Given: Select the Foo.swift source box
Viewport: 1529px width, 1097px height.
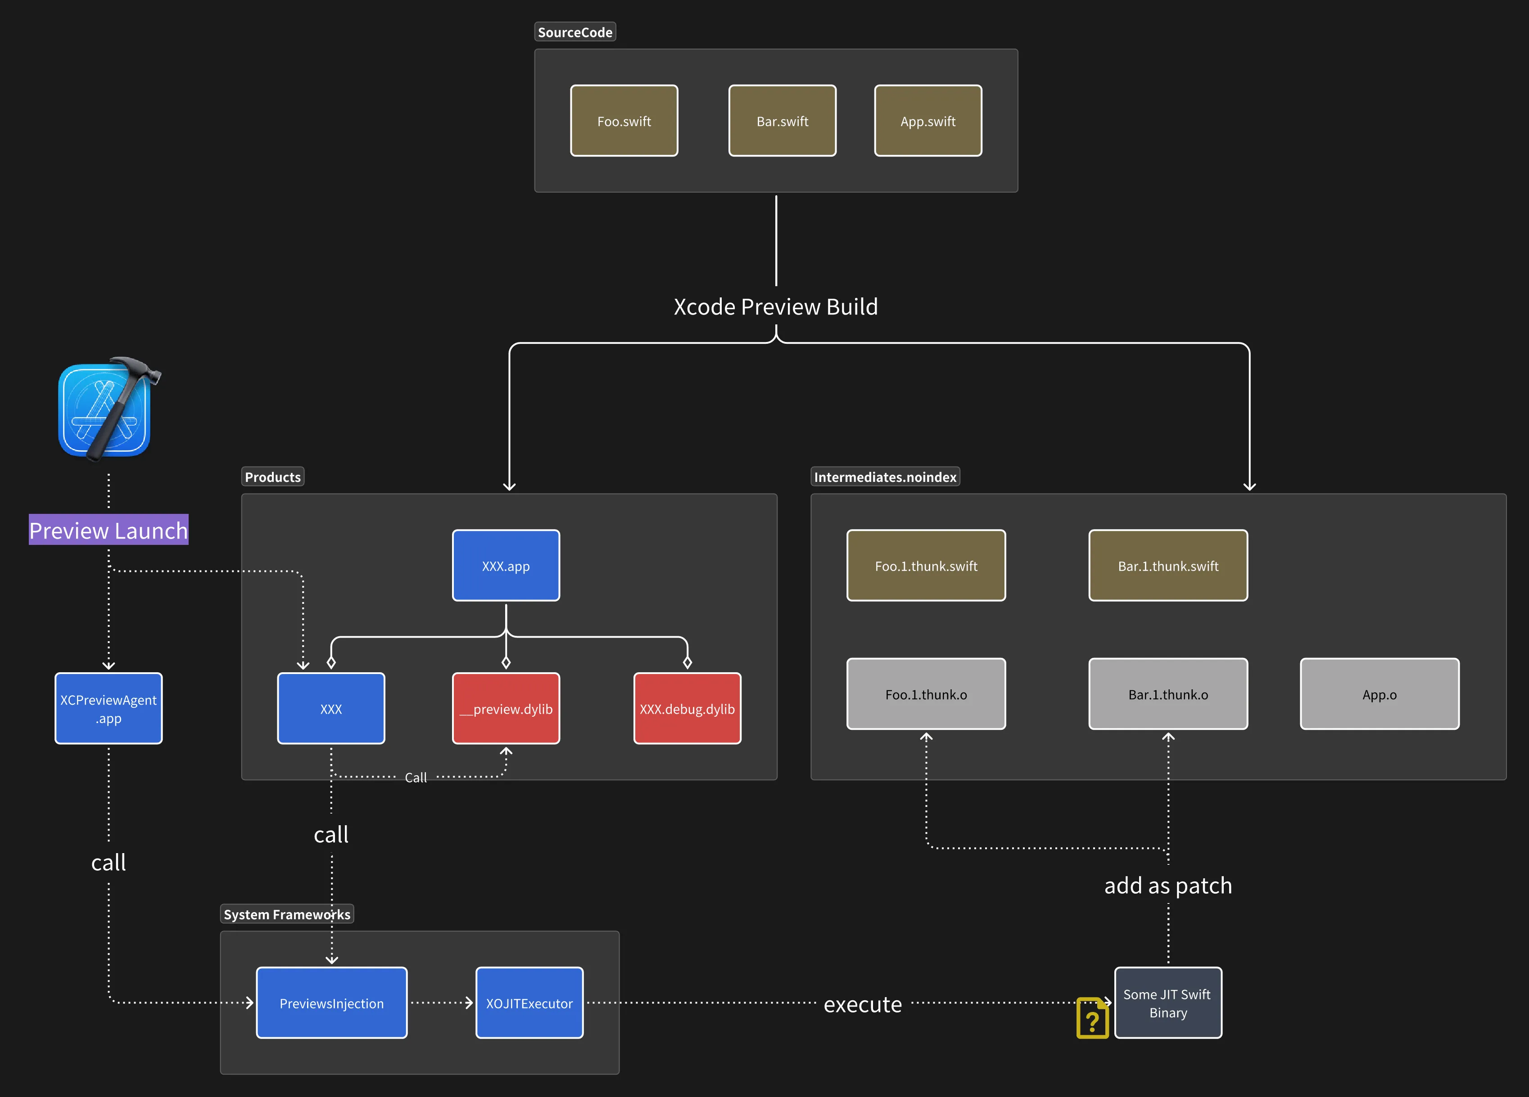Looking at the screenshot, I should (x=624, y=121).
